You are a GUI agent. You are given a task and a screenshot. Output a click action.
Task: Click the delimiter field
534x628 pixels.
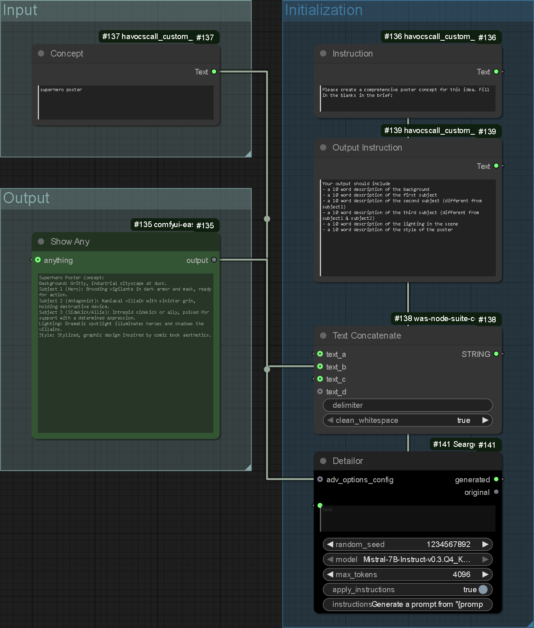408,405
